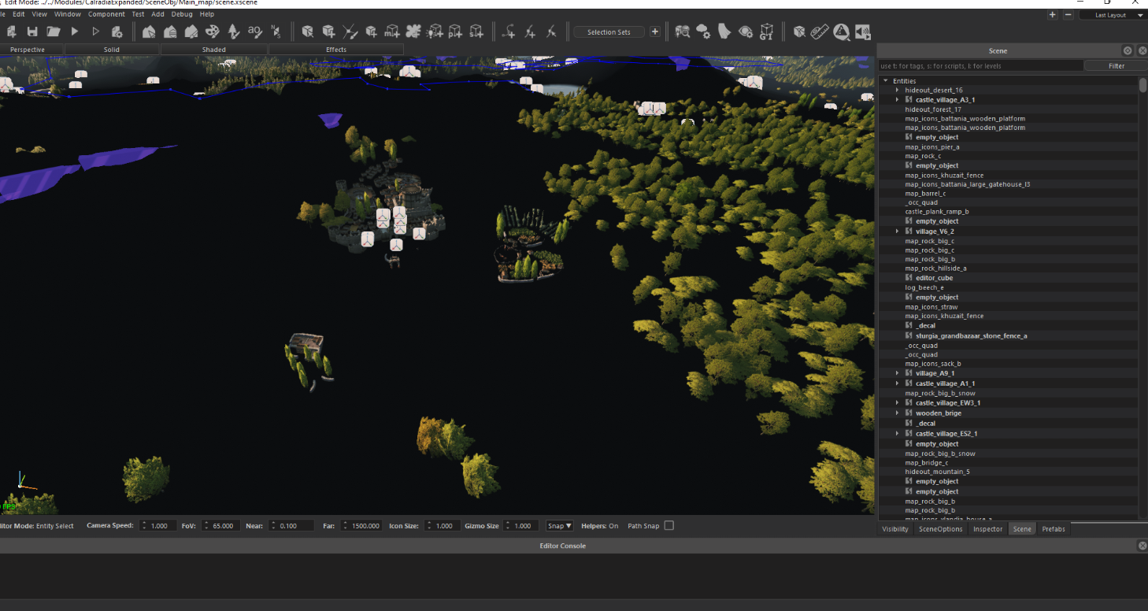Open the Effects viewport dropdown

click(336, 50)
